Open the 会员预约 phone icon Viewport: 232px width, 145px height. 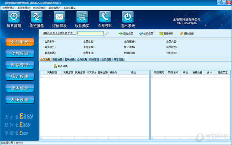[105, 17]
